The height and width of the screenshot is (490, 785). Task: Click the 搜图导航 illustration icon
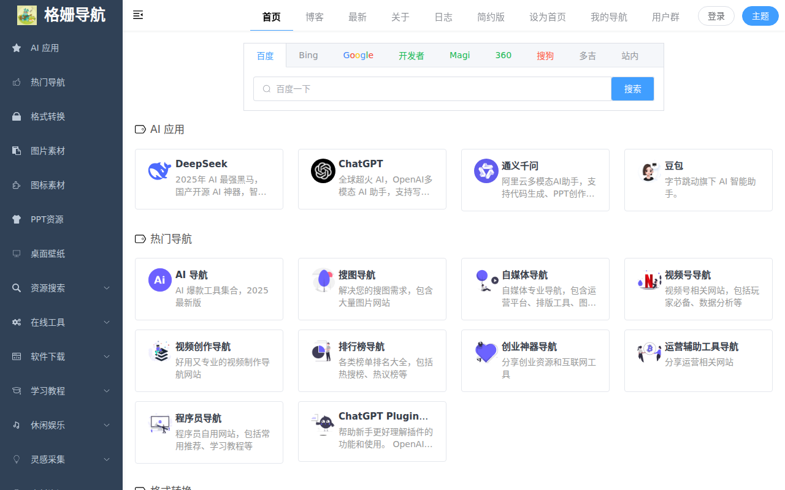323,280
